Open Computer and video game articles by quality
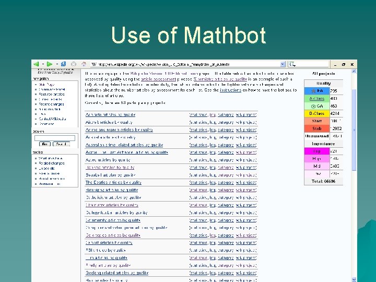 [x=126, y=228]
